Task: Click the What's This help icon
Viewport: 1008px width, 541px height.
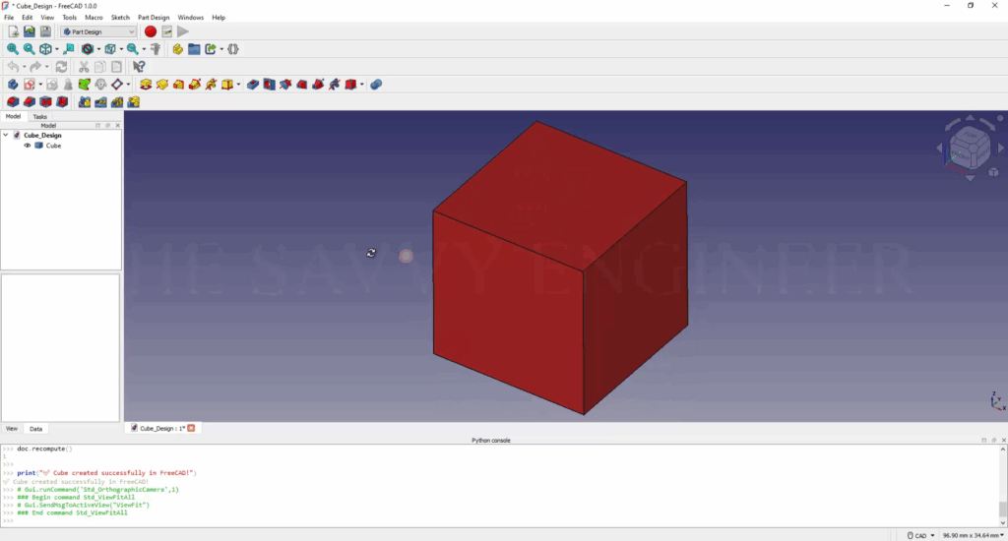Action: 139,67
